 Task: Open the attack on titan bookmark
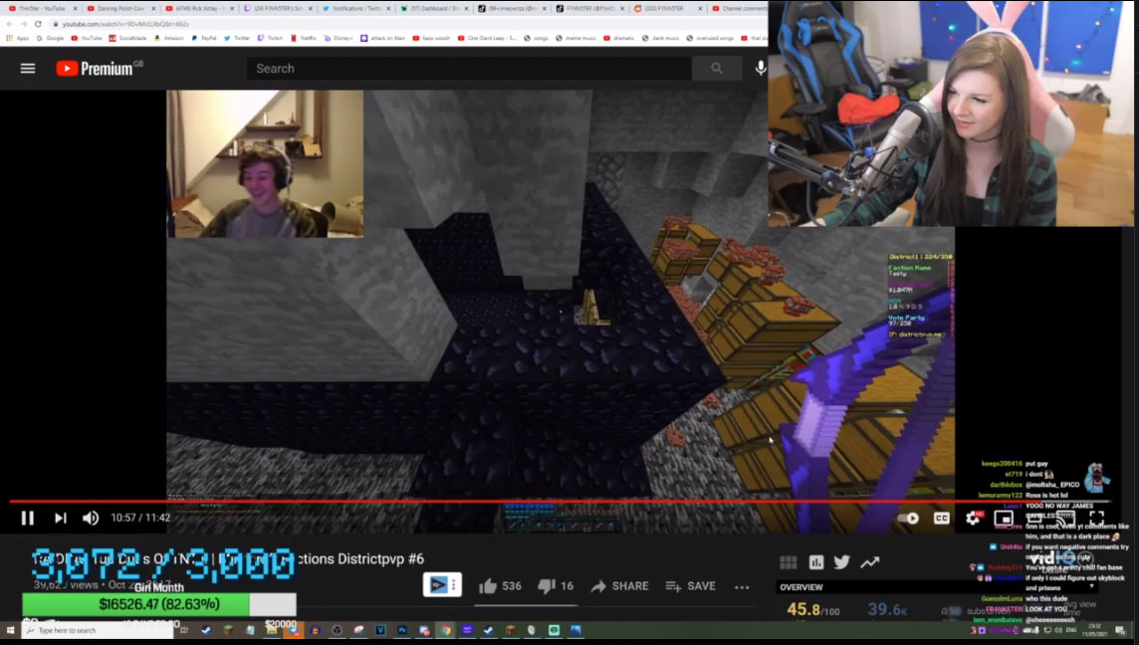pyautogui.click(x=383, y=38)
